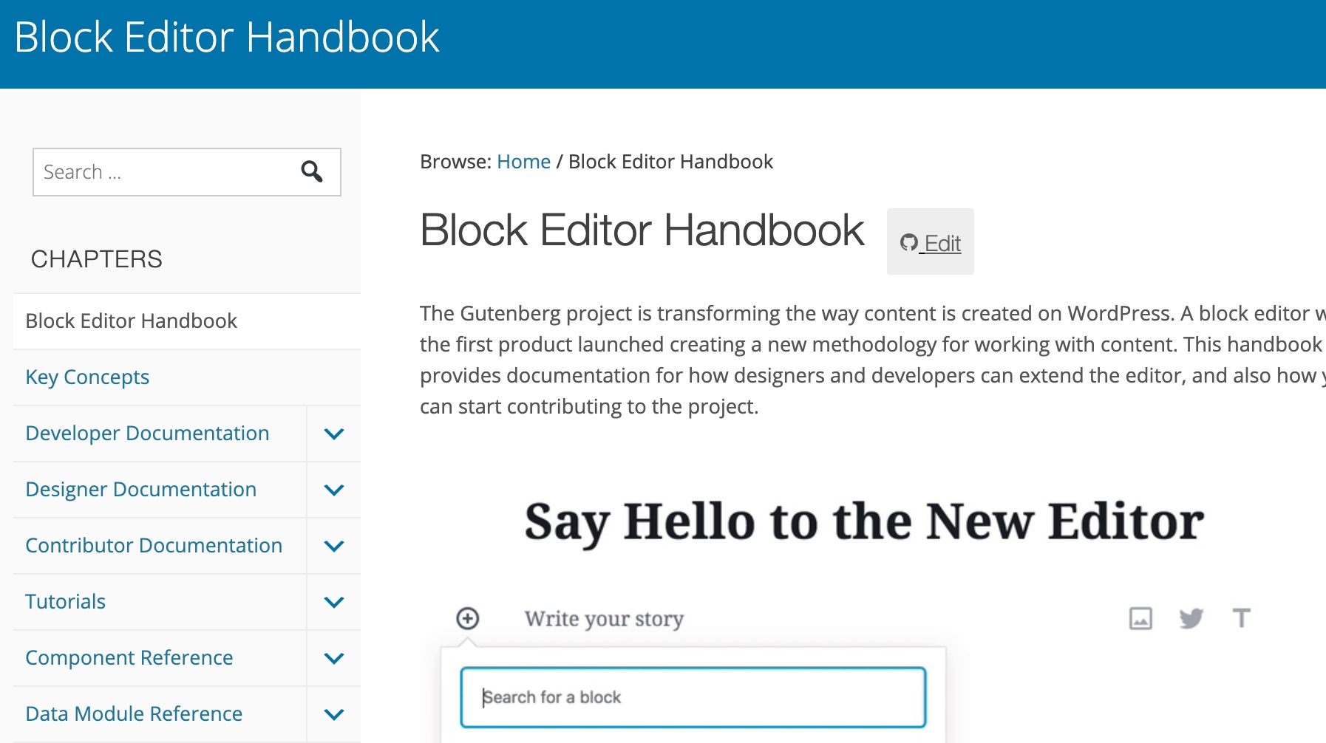This screenshot has width=1326, height=743.
Task: Click the Block Editor Handbook header title
Action: click(227, 38)
